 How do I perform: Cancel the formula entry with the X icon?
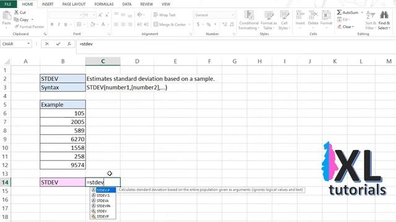point(47,44)
